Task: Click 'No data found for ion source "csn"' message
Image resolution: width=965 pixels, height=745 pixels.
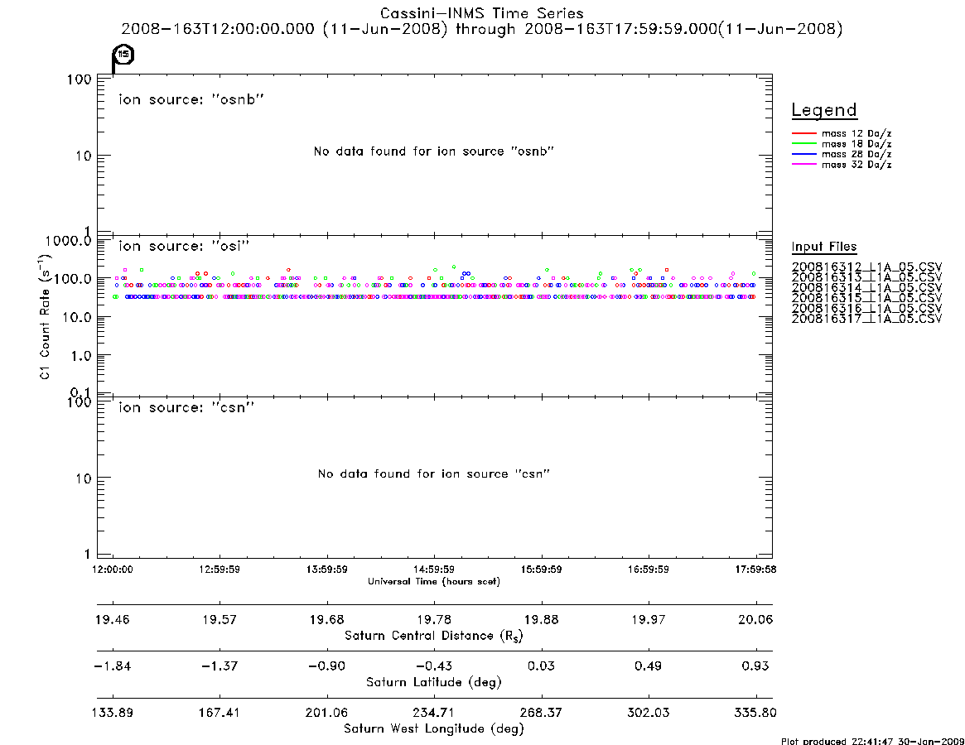Action: click(434, 473)
